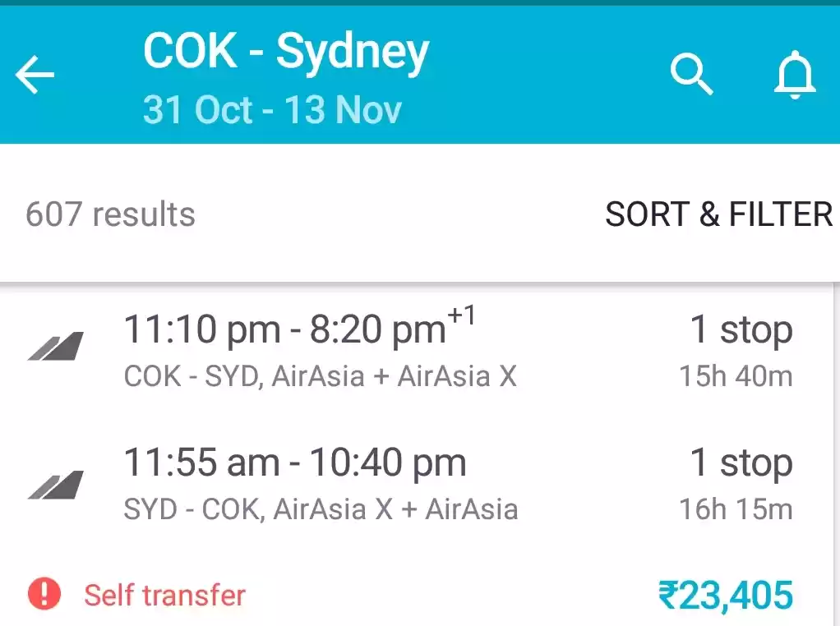The width and height of the screenshot is (840, 626).
Task: Tap the COK - Sydney route title
Action: click(x=285, y=51)
